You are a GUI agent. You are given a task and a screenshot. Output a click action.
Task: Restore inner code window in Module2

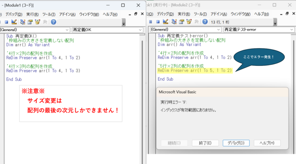point(287,13)
